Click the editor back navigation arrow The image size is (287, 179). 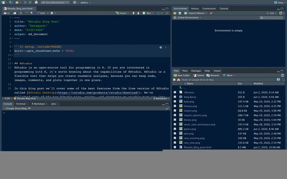pos(5,13)
